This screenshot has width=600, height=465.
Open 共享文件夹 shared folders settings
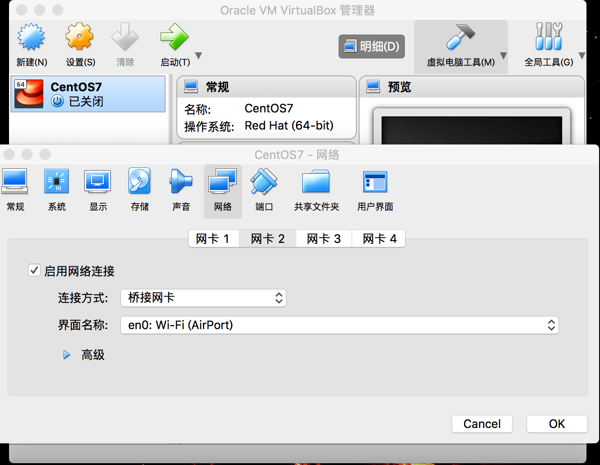point(316,191)
